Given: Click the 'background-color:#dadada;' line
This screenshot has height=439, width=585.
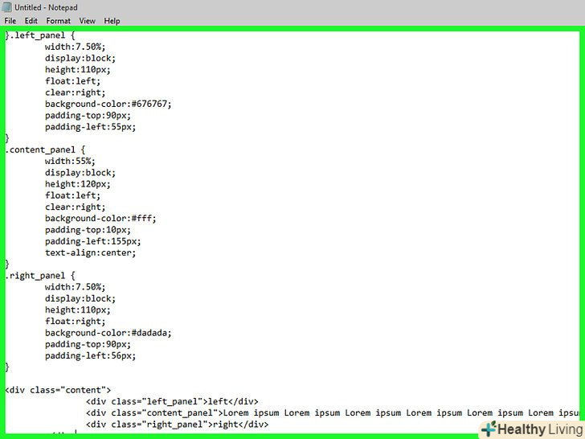Looking at the screenshot, I should (x=108, y=333).
